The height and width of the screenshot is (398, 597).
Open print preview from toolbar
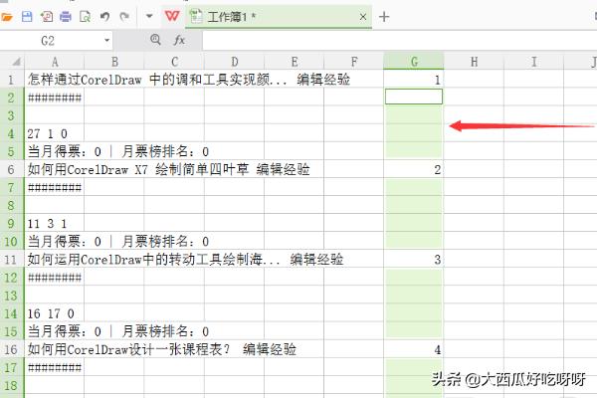[x=85, y=17]
